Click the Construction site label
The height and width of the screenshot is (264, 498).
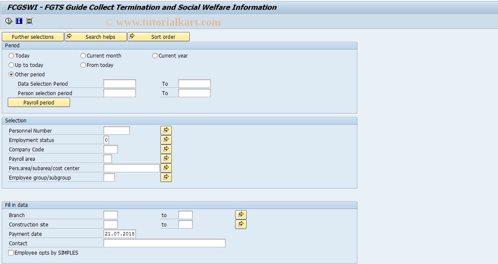click(x=29, y=224)
